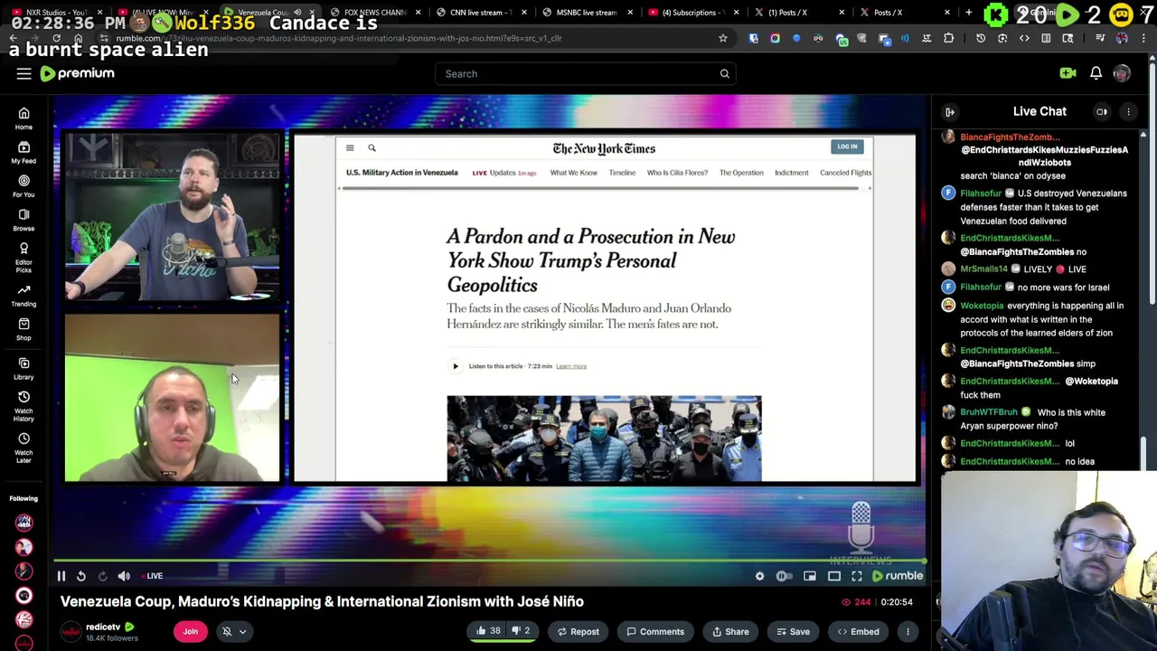Switch video to picture-in-picture mode
Screen dimensions: 1157x651
click(809, 576)
